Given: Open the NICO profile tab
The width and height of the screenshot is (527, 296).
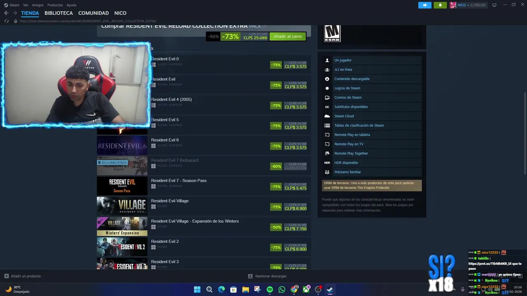Looking at the screenshot, I should pos(120,13).
